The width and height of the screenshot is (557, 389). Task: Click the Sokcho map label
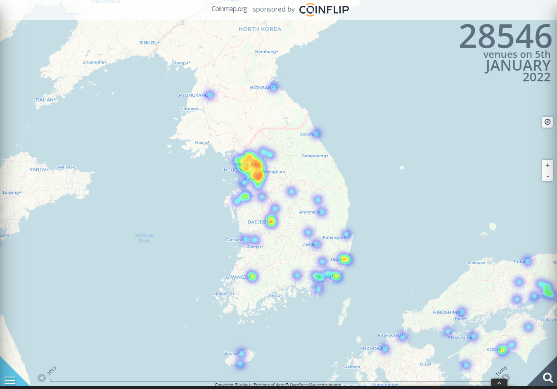tap(308, 134)
